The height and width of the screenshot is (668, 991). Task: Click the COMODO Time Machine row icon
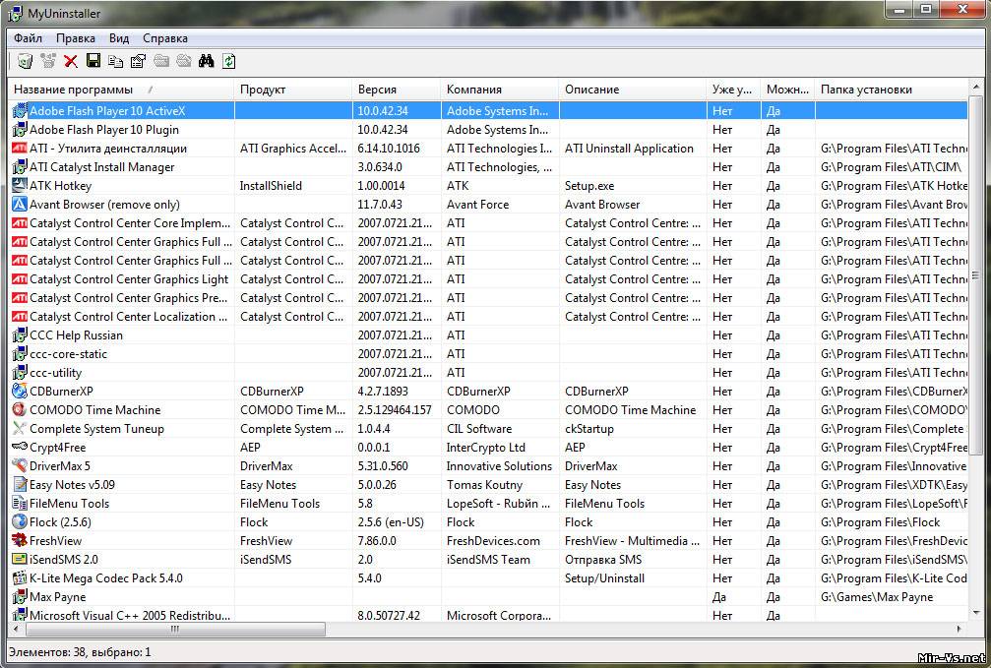pyautogui.click(x=20, y=409)
